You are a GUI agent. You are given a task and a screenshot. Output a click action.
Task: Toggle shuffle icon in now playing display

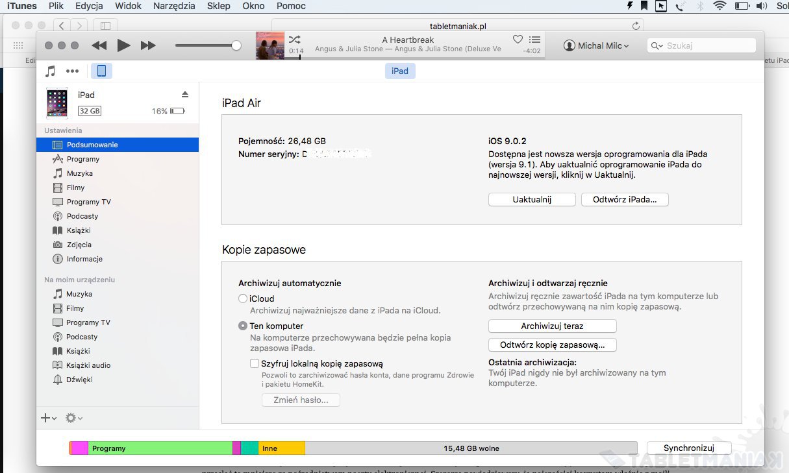tap(294, 40)
